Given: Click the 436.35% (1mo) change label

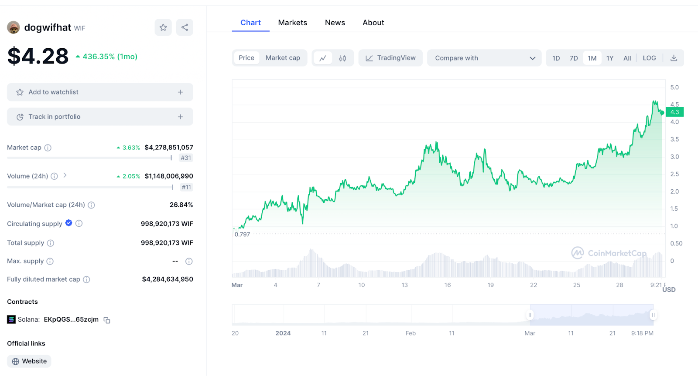Looking at the screenshot, I should pos(106,57).
